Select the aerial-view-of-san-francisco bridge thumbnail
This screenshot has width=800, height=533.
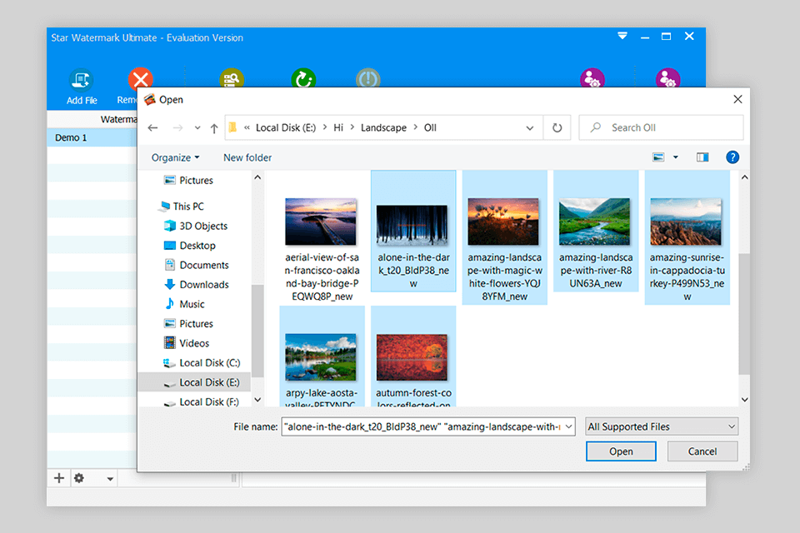click(x=322, y=222)
